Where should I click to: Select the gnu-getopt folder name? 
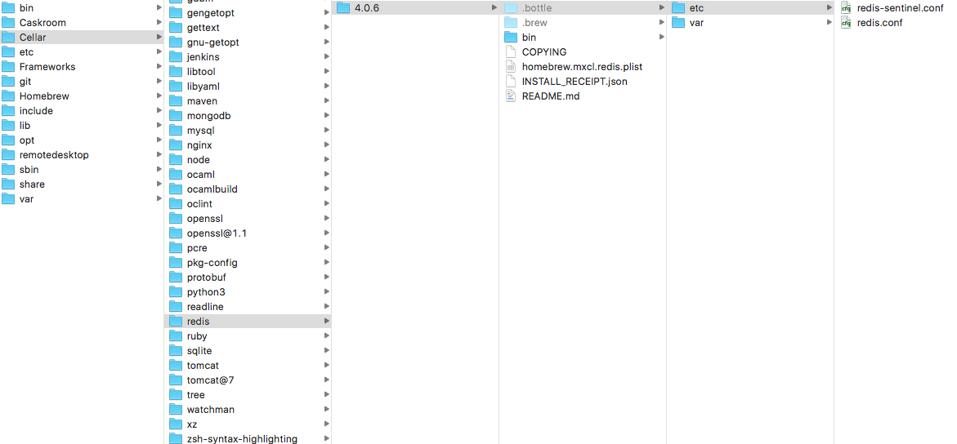coord(213,42)
